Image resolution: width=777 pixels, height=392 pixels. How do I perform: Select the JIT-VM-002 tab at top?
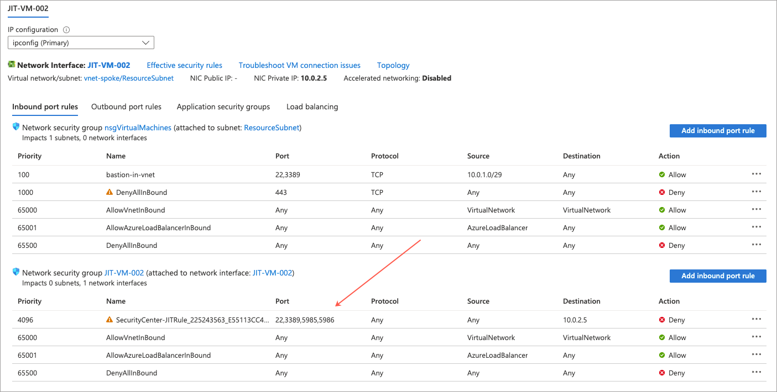(x=28, y=9)
